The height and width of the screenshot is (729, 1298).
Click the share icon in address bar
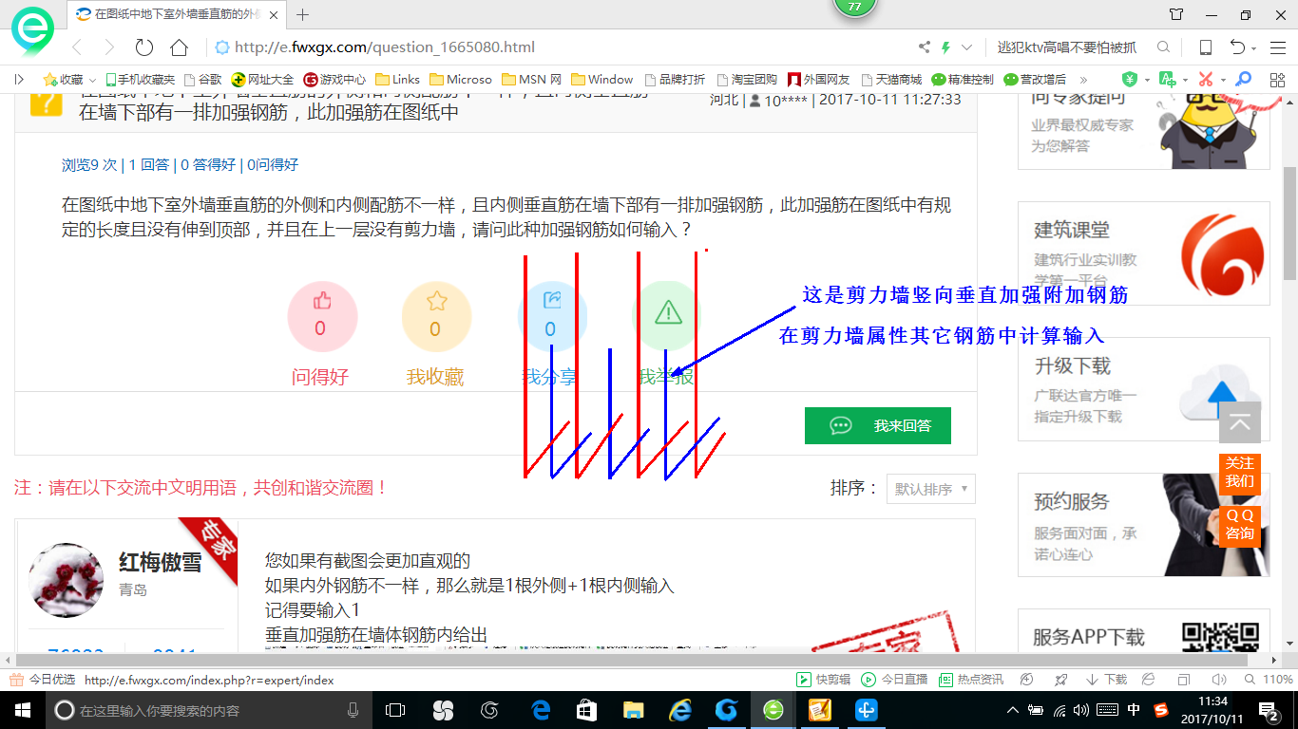click(925, 47)
